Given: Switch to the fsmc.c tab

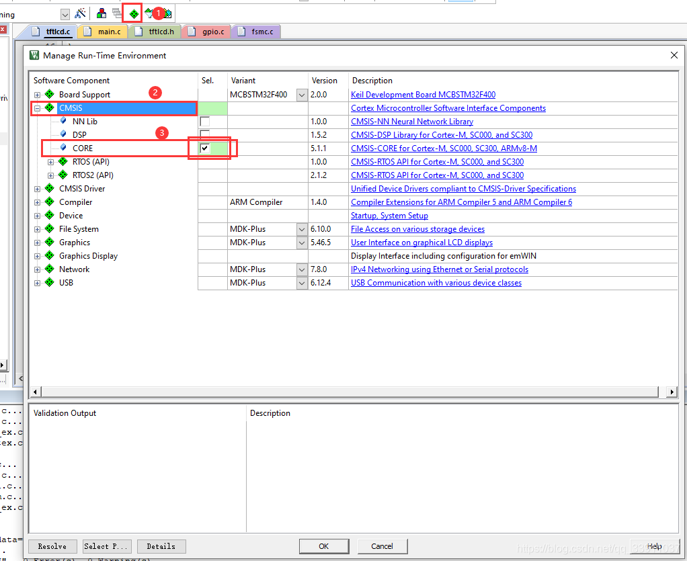Looking at the screenshot, I should [x=257, y=32].
